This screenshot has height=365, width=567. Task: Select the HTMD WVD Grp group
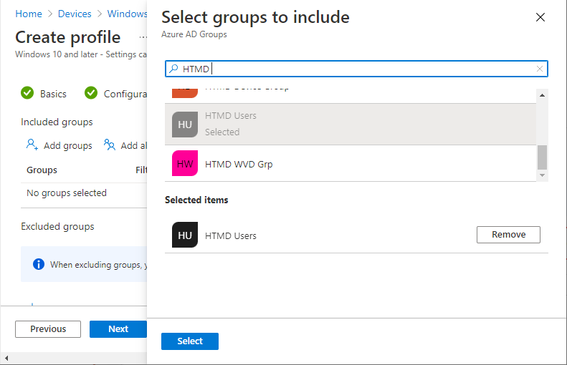pyautogui.click(x=351, y=164)
